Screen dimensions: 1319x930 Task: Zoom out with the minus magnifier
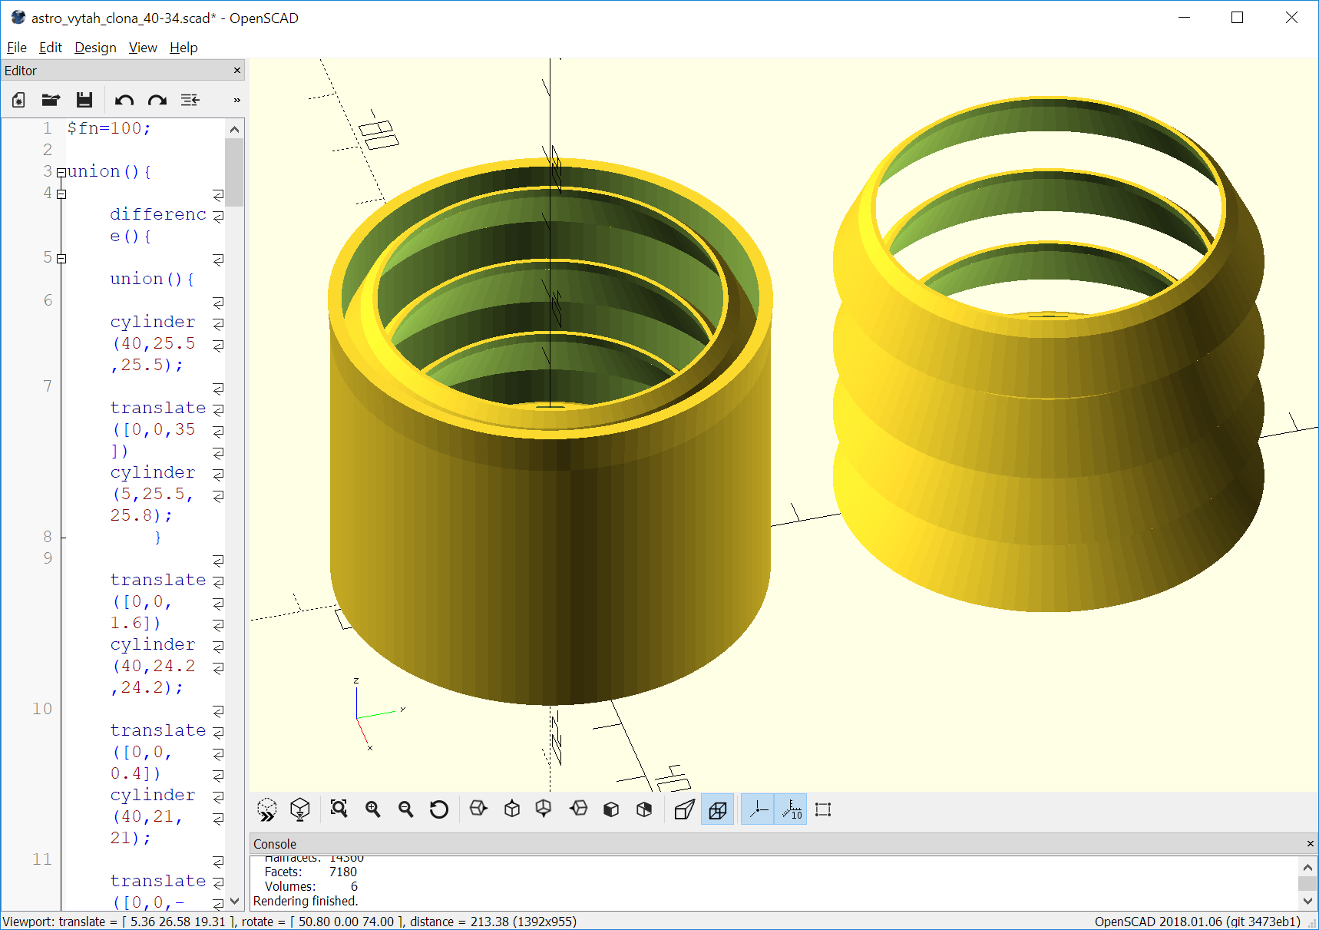pos(406,809)
